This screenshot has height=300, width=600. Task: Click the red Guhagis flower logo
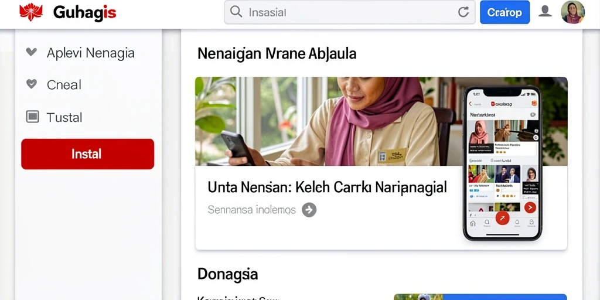click(30, 12)
